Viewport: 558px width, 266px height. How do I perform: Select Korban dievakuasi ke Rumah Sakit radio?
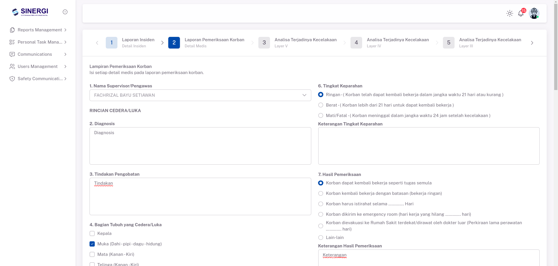click(321, 226)
